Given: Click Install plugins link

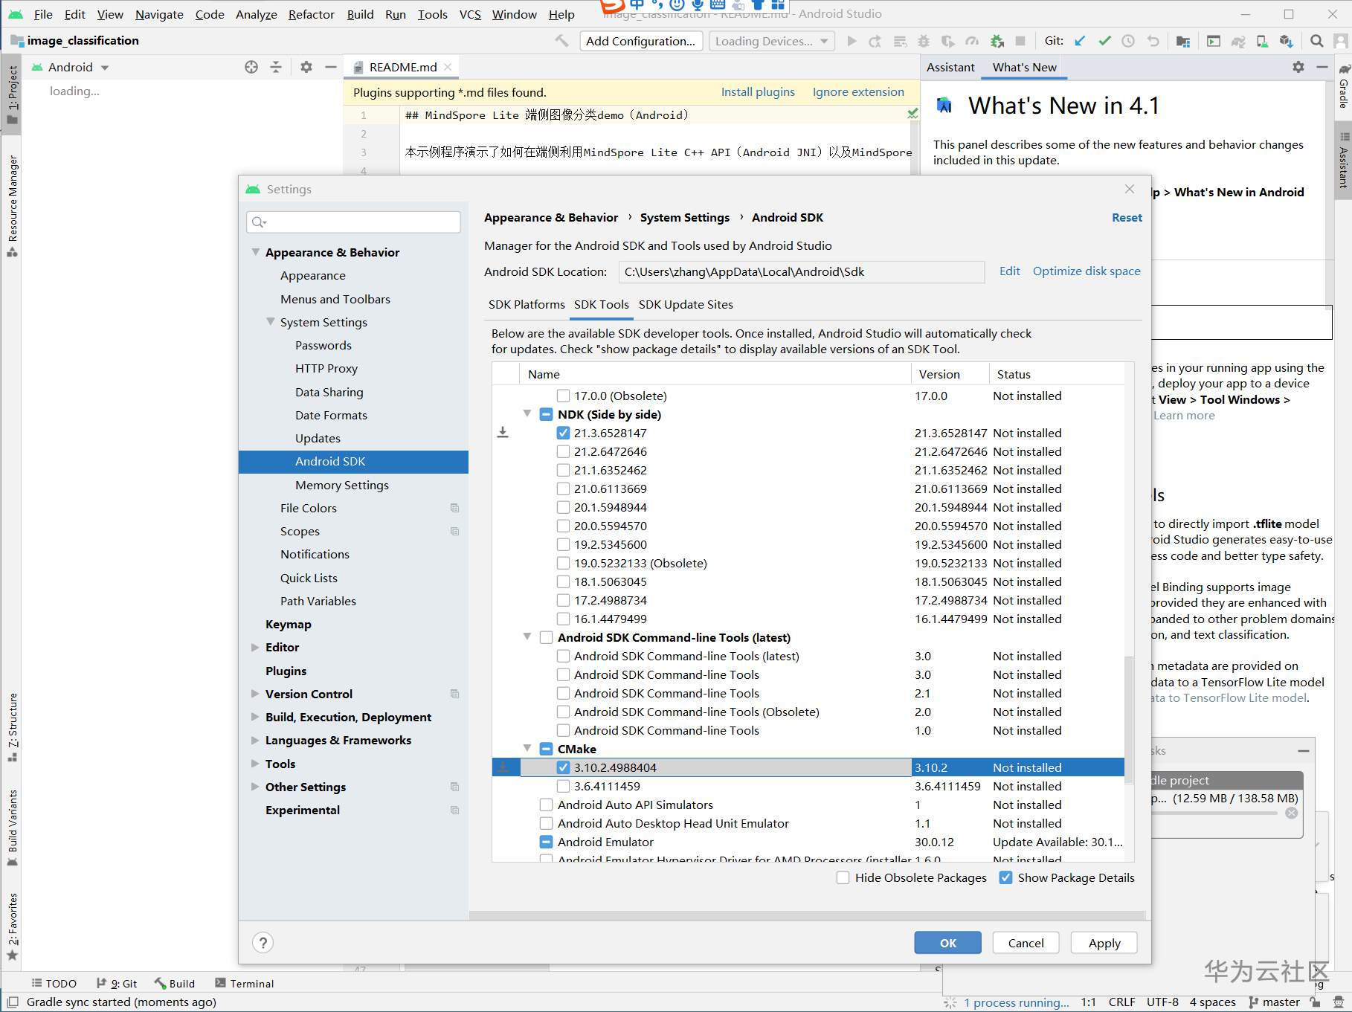Looking at the screenshot, I should [x=758, y=91].
